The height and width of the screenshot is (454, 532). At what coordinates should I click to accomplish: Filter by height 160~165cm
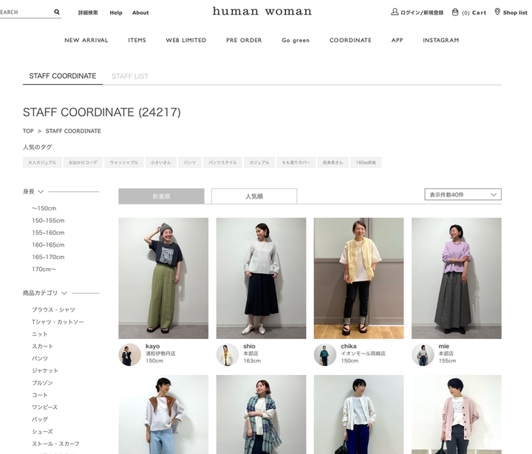click(48, 245)
